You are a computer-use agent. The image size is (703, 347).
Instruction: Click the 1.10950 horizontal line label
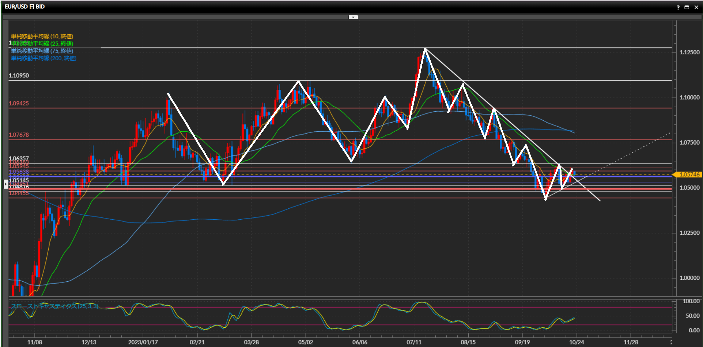[19, 76]
